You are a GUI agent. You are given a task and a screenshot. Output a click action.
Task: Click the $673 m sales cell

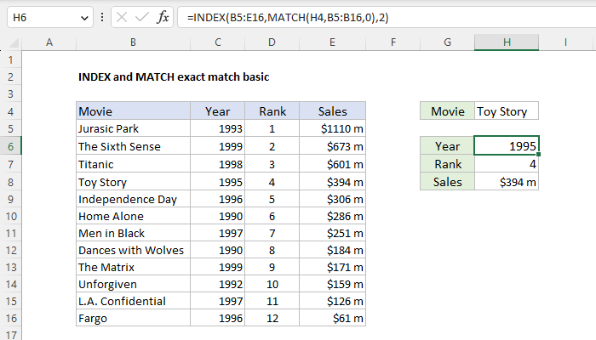(333, 146)
